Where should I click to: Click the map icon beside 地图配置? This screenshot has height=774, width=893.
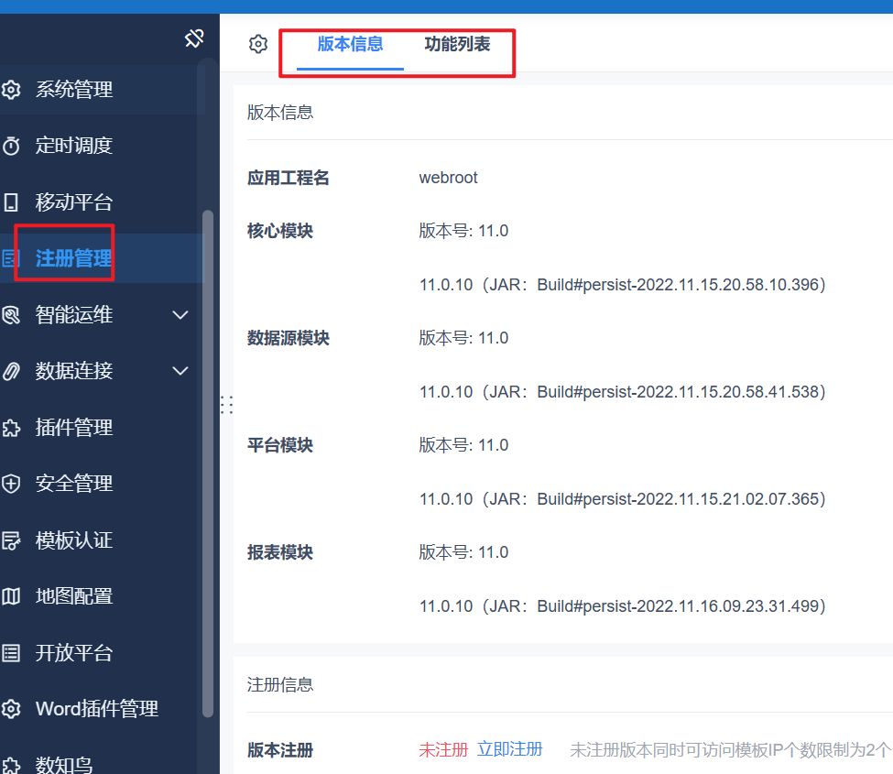(x=11, y=596)
